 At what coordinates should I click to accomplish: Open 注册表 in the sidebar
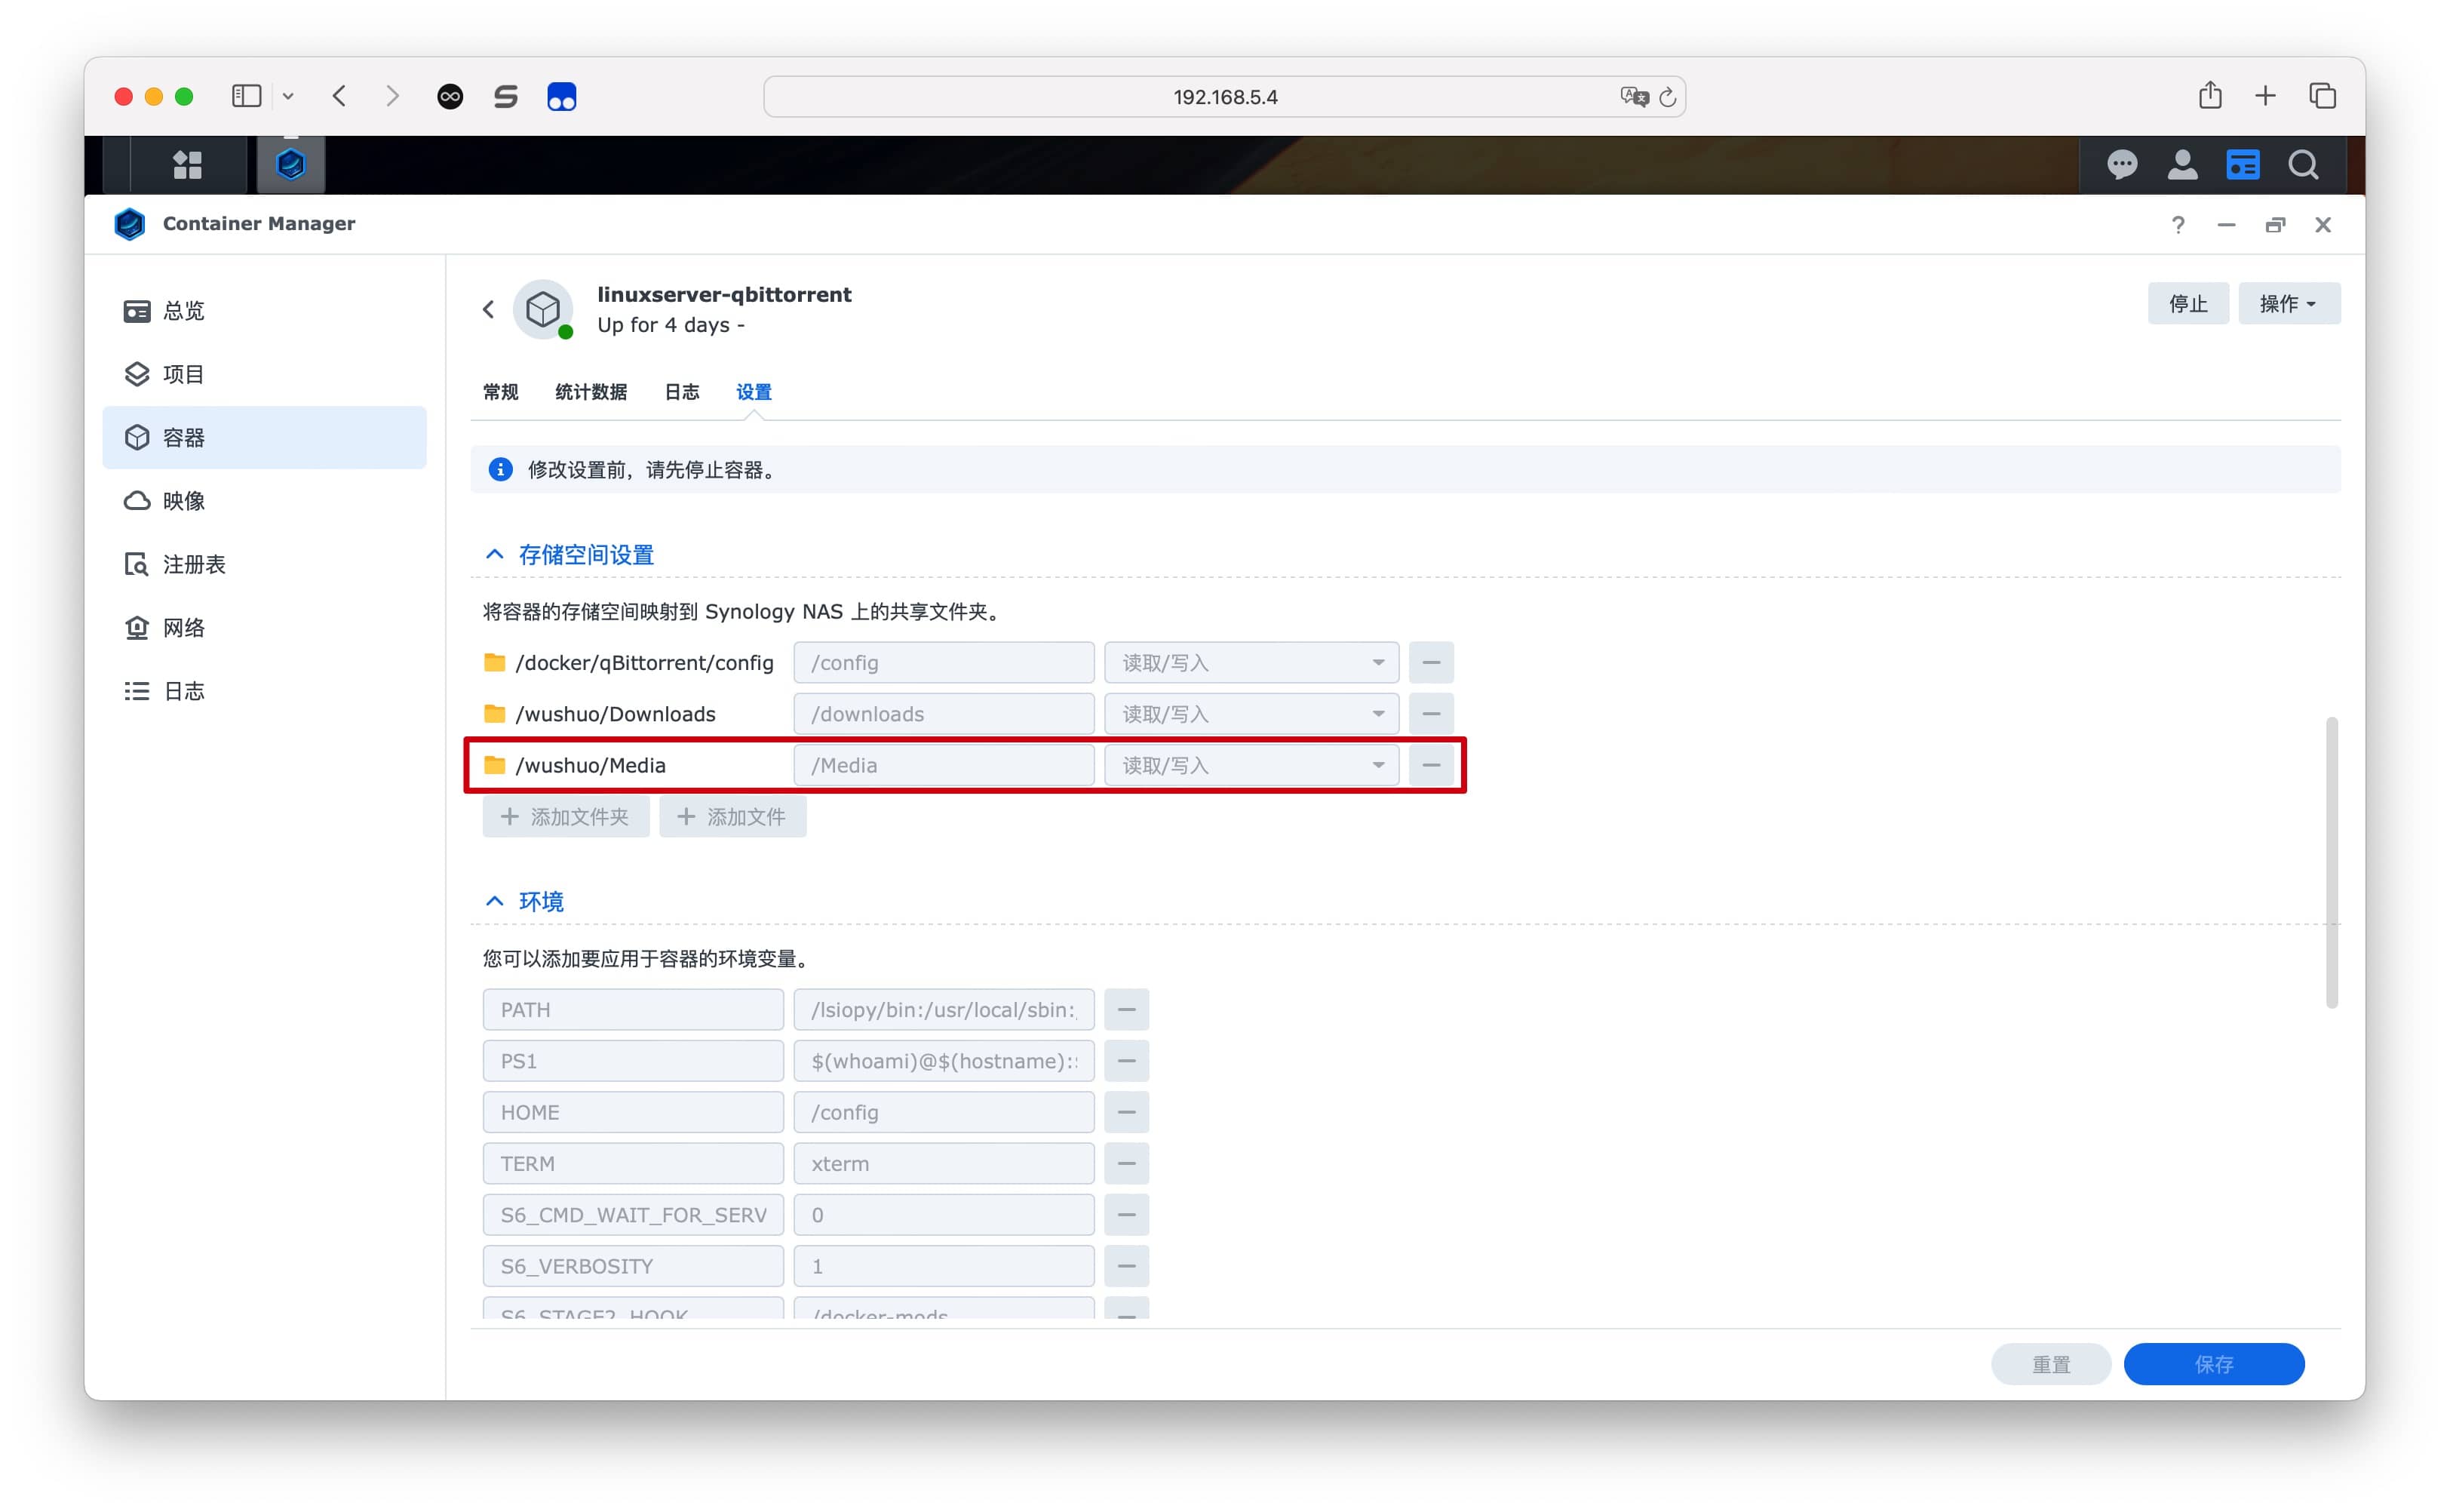(x=264, y=564)
